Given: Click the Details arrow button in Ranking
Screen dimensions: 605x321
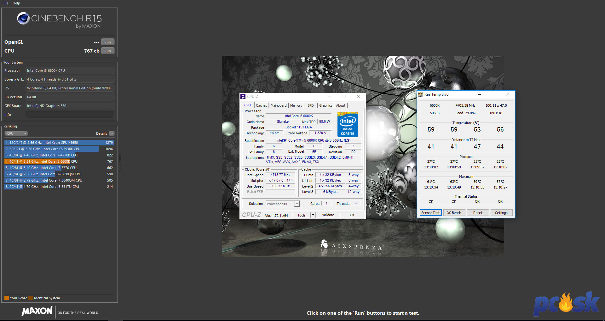Looking at the screenshot, I should pos(112,133).
